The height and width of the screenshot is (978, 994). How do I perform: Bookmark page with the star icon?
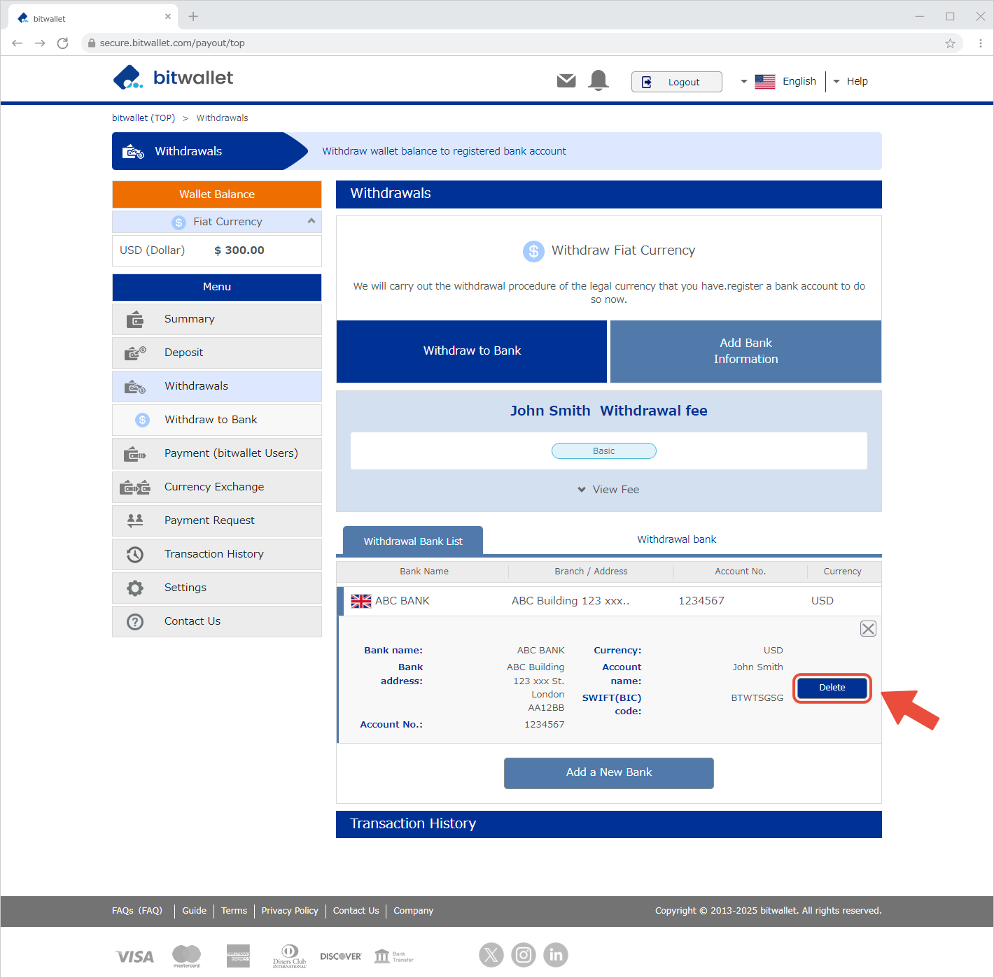coord(950,43)
